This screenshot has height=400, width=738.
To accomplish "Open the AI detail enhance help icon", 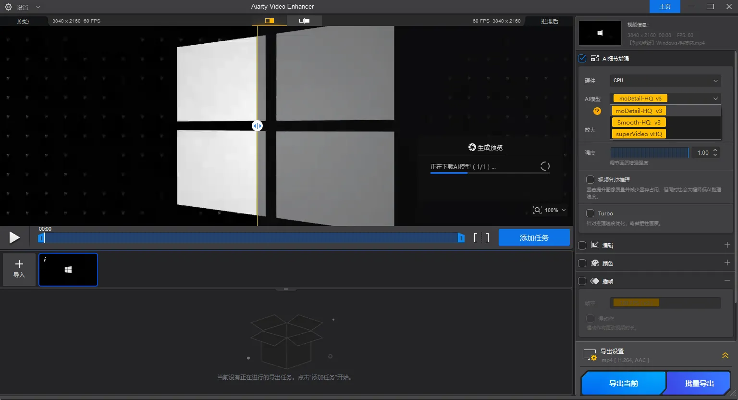I will [x=597, y=111].
